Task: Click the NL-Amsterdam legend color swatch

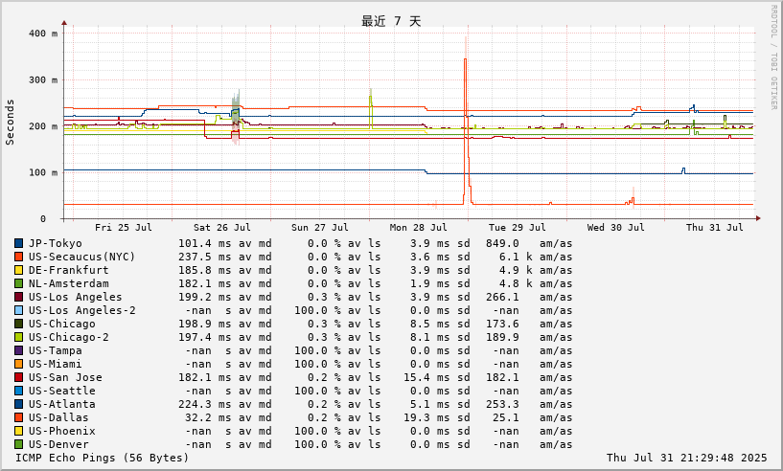Action: tap(18, 284)
